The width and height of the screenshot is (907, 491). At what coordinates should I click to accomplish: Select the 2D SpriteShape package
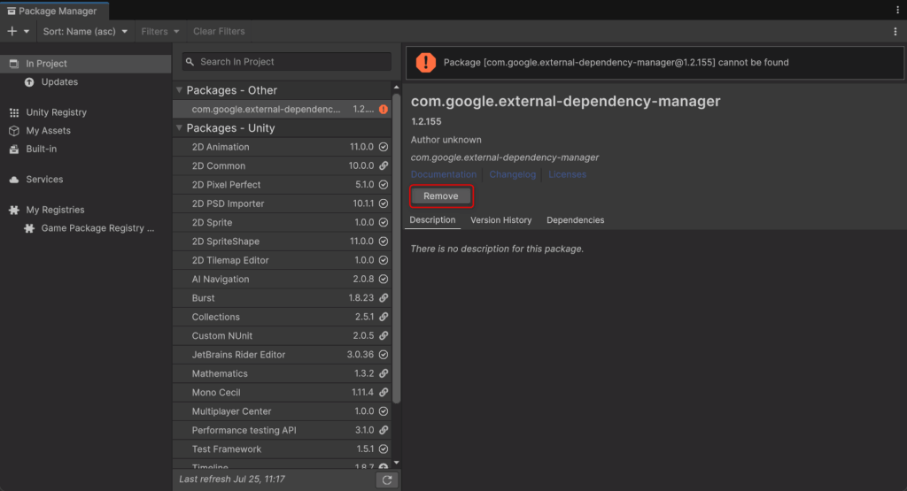[x=283, y=242]
